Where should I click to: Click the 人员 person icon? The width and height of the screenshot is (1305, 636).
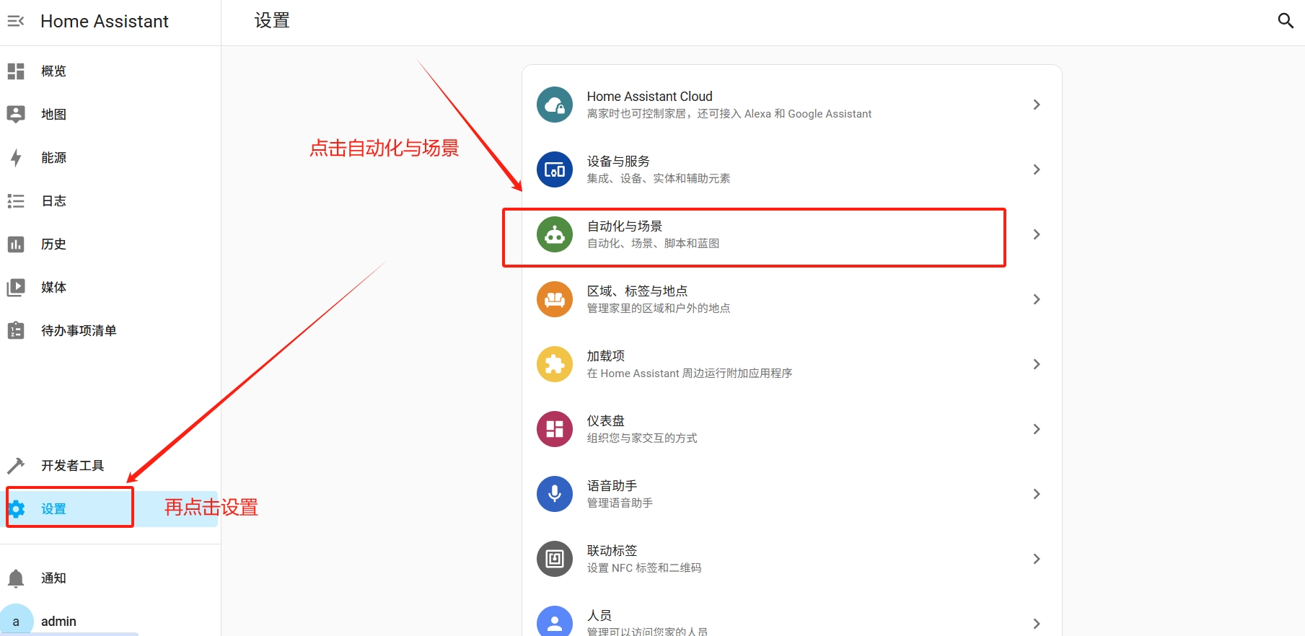pos(555,622)
